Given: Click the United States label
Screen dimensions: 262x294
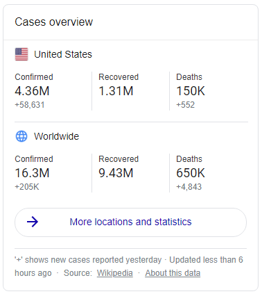Looking at the screenshot, I should (x=63, y=54).
